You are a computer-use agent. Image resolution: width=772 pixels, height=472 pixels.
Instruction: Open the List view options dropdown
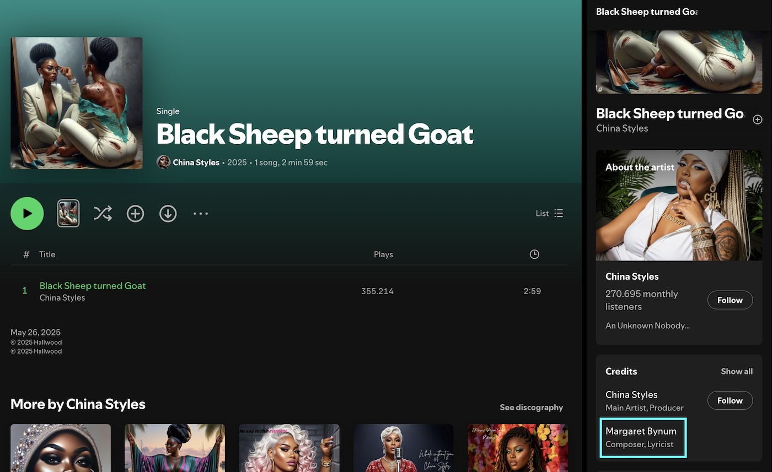click(x=549, y=213)
